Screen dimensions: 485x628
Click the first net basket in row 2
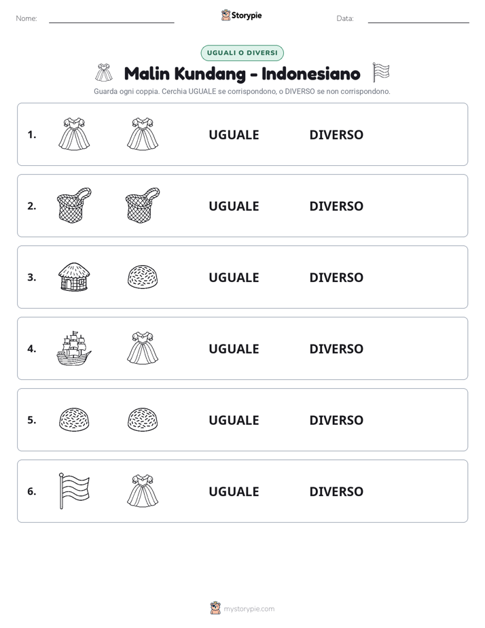click(74, 205)
